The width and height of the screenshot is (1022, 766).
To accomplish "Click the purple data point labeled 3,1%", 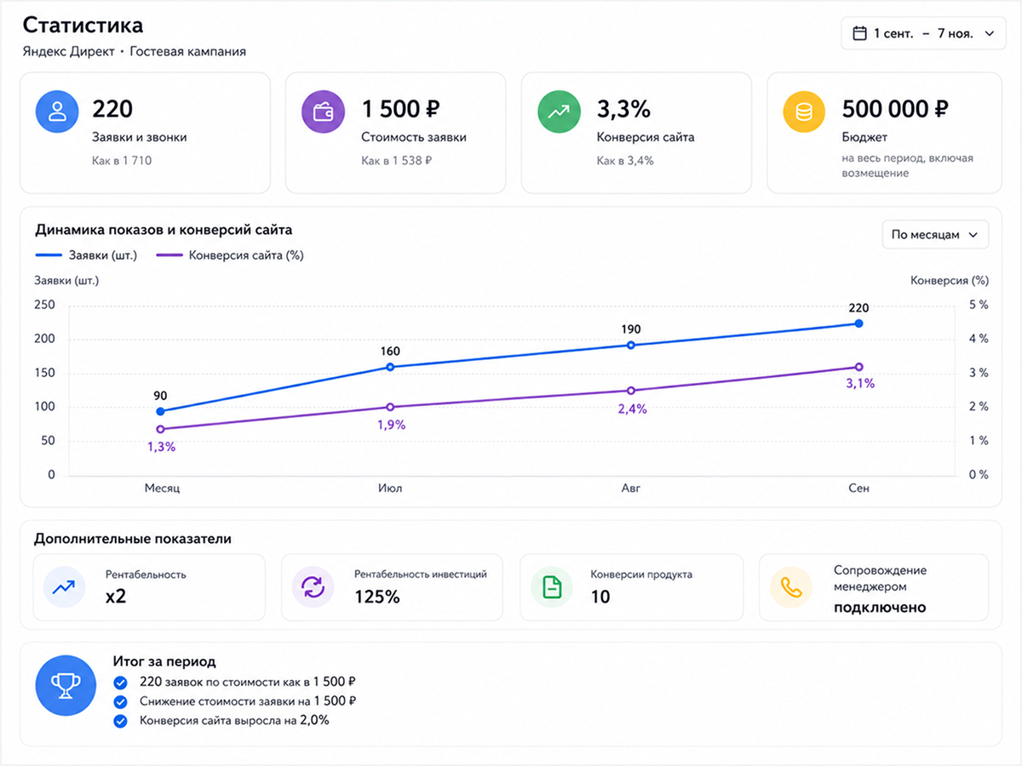I will [858, 367].
